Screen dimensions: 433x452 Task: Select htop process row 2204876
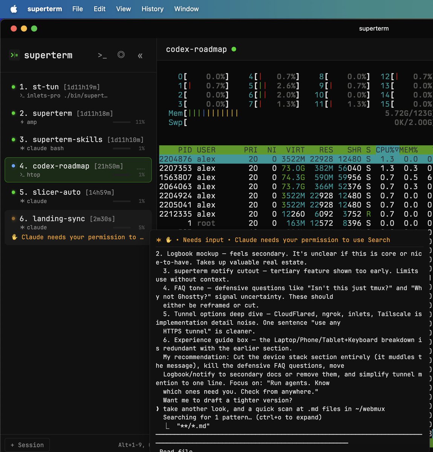[296, 159]
